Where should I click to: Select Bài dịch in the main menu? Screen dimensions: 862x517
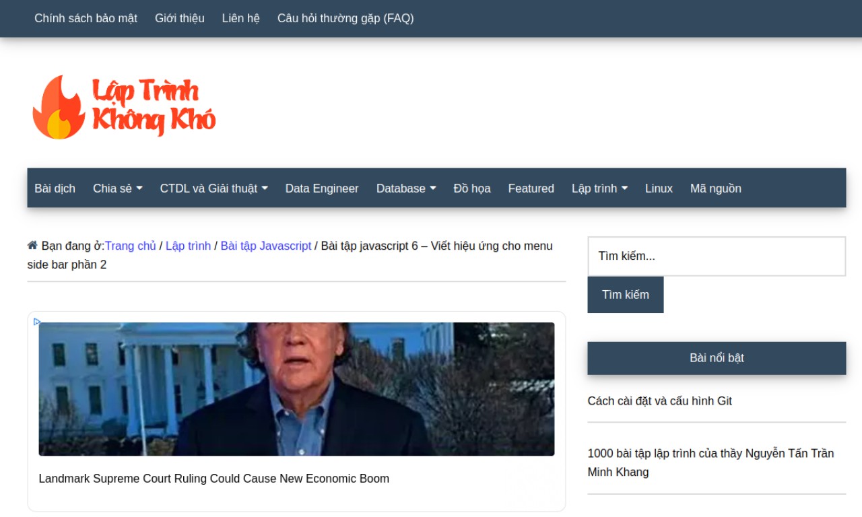pos(55,188)
